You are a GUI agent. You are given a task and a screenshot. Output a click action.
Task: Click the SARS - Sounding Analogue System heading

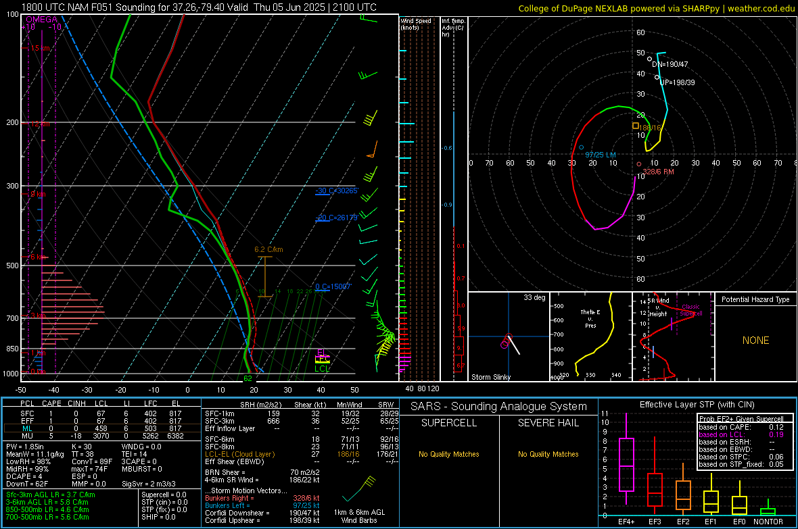click(499, 407)
